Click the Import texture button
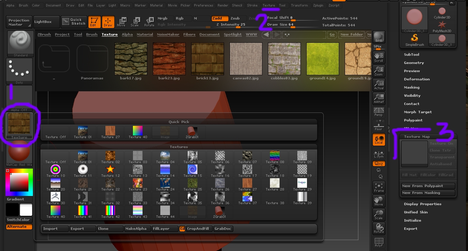468x251 pixels. click(x=54, y=229)
